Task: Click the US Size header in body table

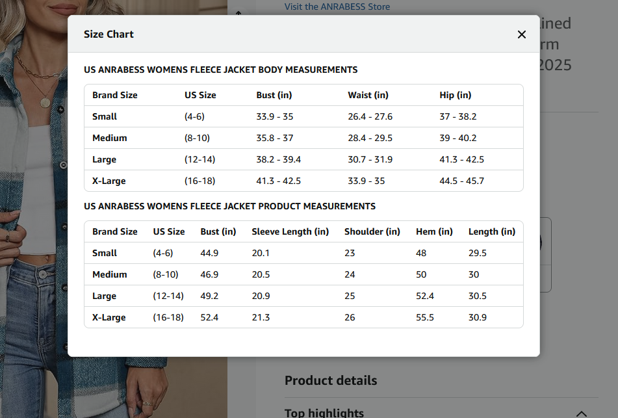Action: click(200, 95)
